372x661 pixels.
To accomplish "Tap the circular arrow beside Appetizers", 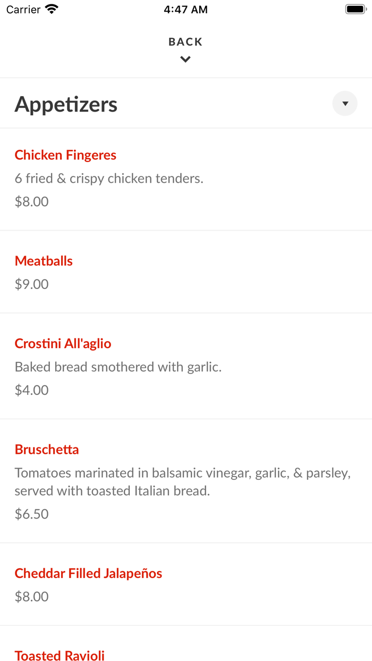I will [345, 103].
